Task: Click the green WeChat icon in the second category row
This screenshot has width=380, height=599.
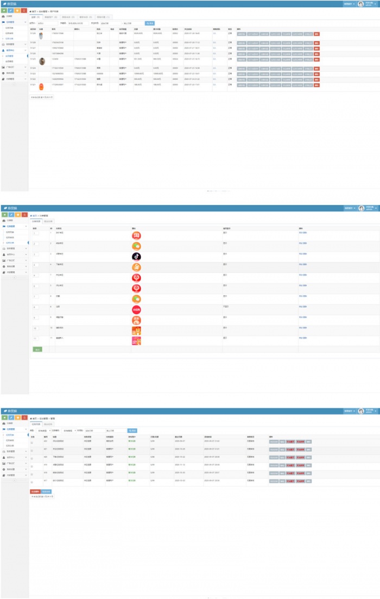Action: click(136, 246)
